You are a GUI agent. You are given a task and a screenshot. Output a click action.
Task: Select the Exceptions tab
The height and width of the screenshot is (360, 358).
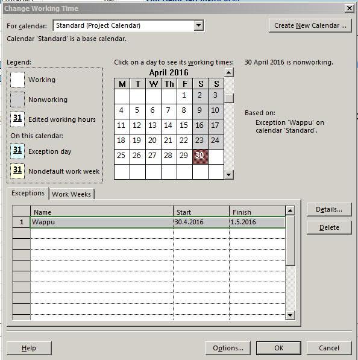[28, 194]
